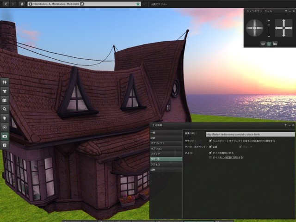Click the Moderate maturity 'M' icon

click(x=82, y=4)
